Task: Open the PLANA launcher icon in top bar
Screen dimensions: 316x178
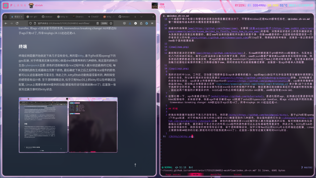Action: (x=6, y=5)
